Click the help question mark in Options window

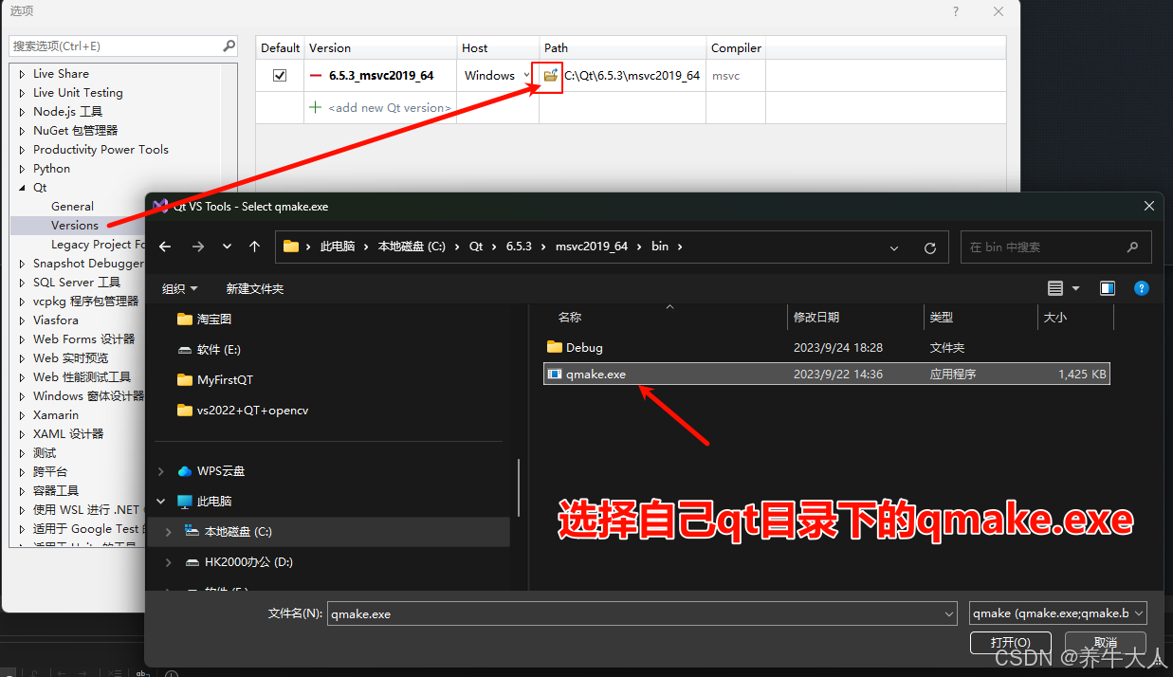955,11
